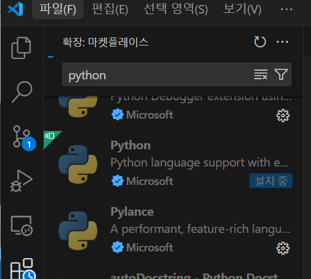The image size is (311, 279).
Task: Open the extension filter options
Action: [281, 74]
